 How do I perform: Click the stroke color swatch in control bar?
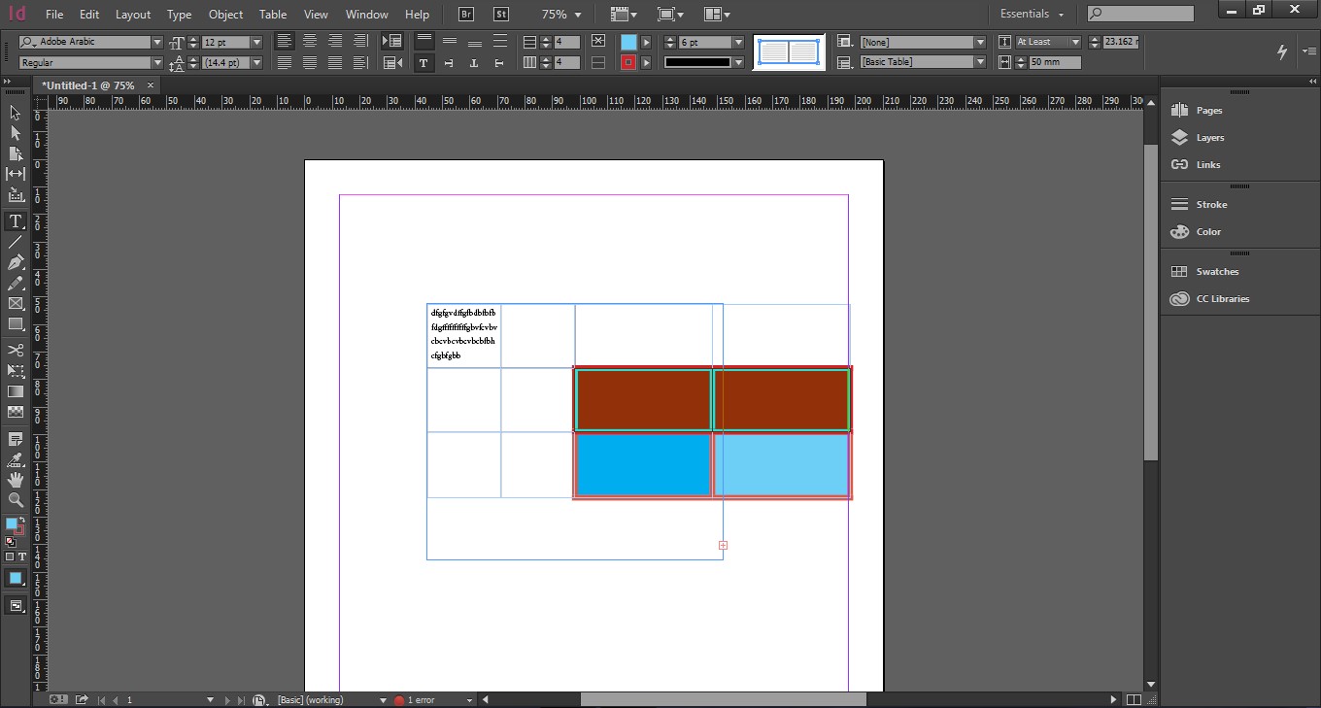[x=628, y=62]
